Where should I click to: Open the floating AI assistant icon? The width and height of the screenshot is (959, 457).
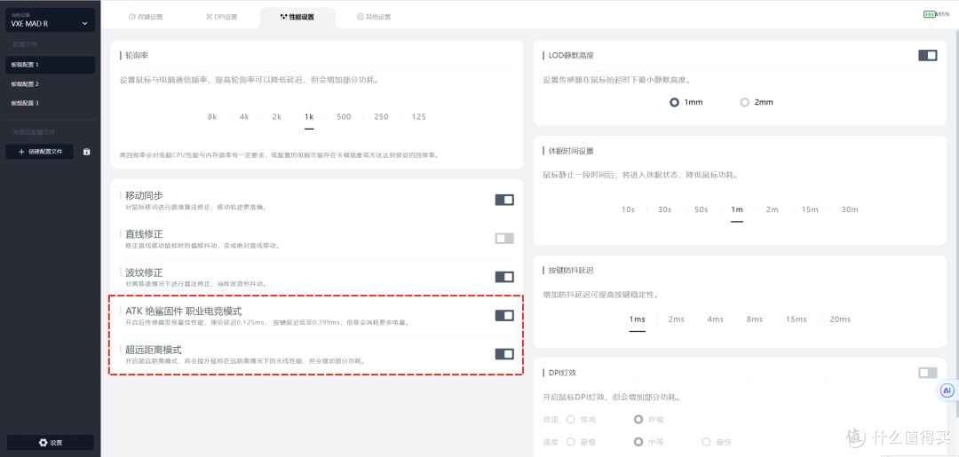[947, 390]
